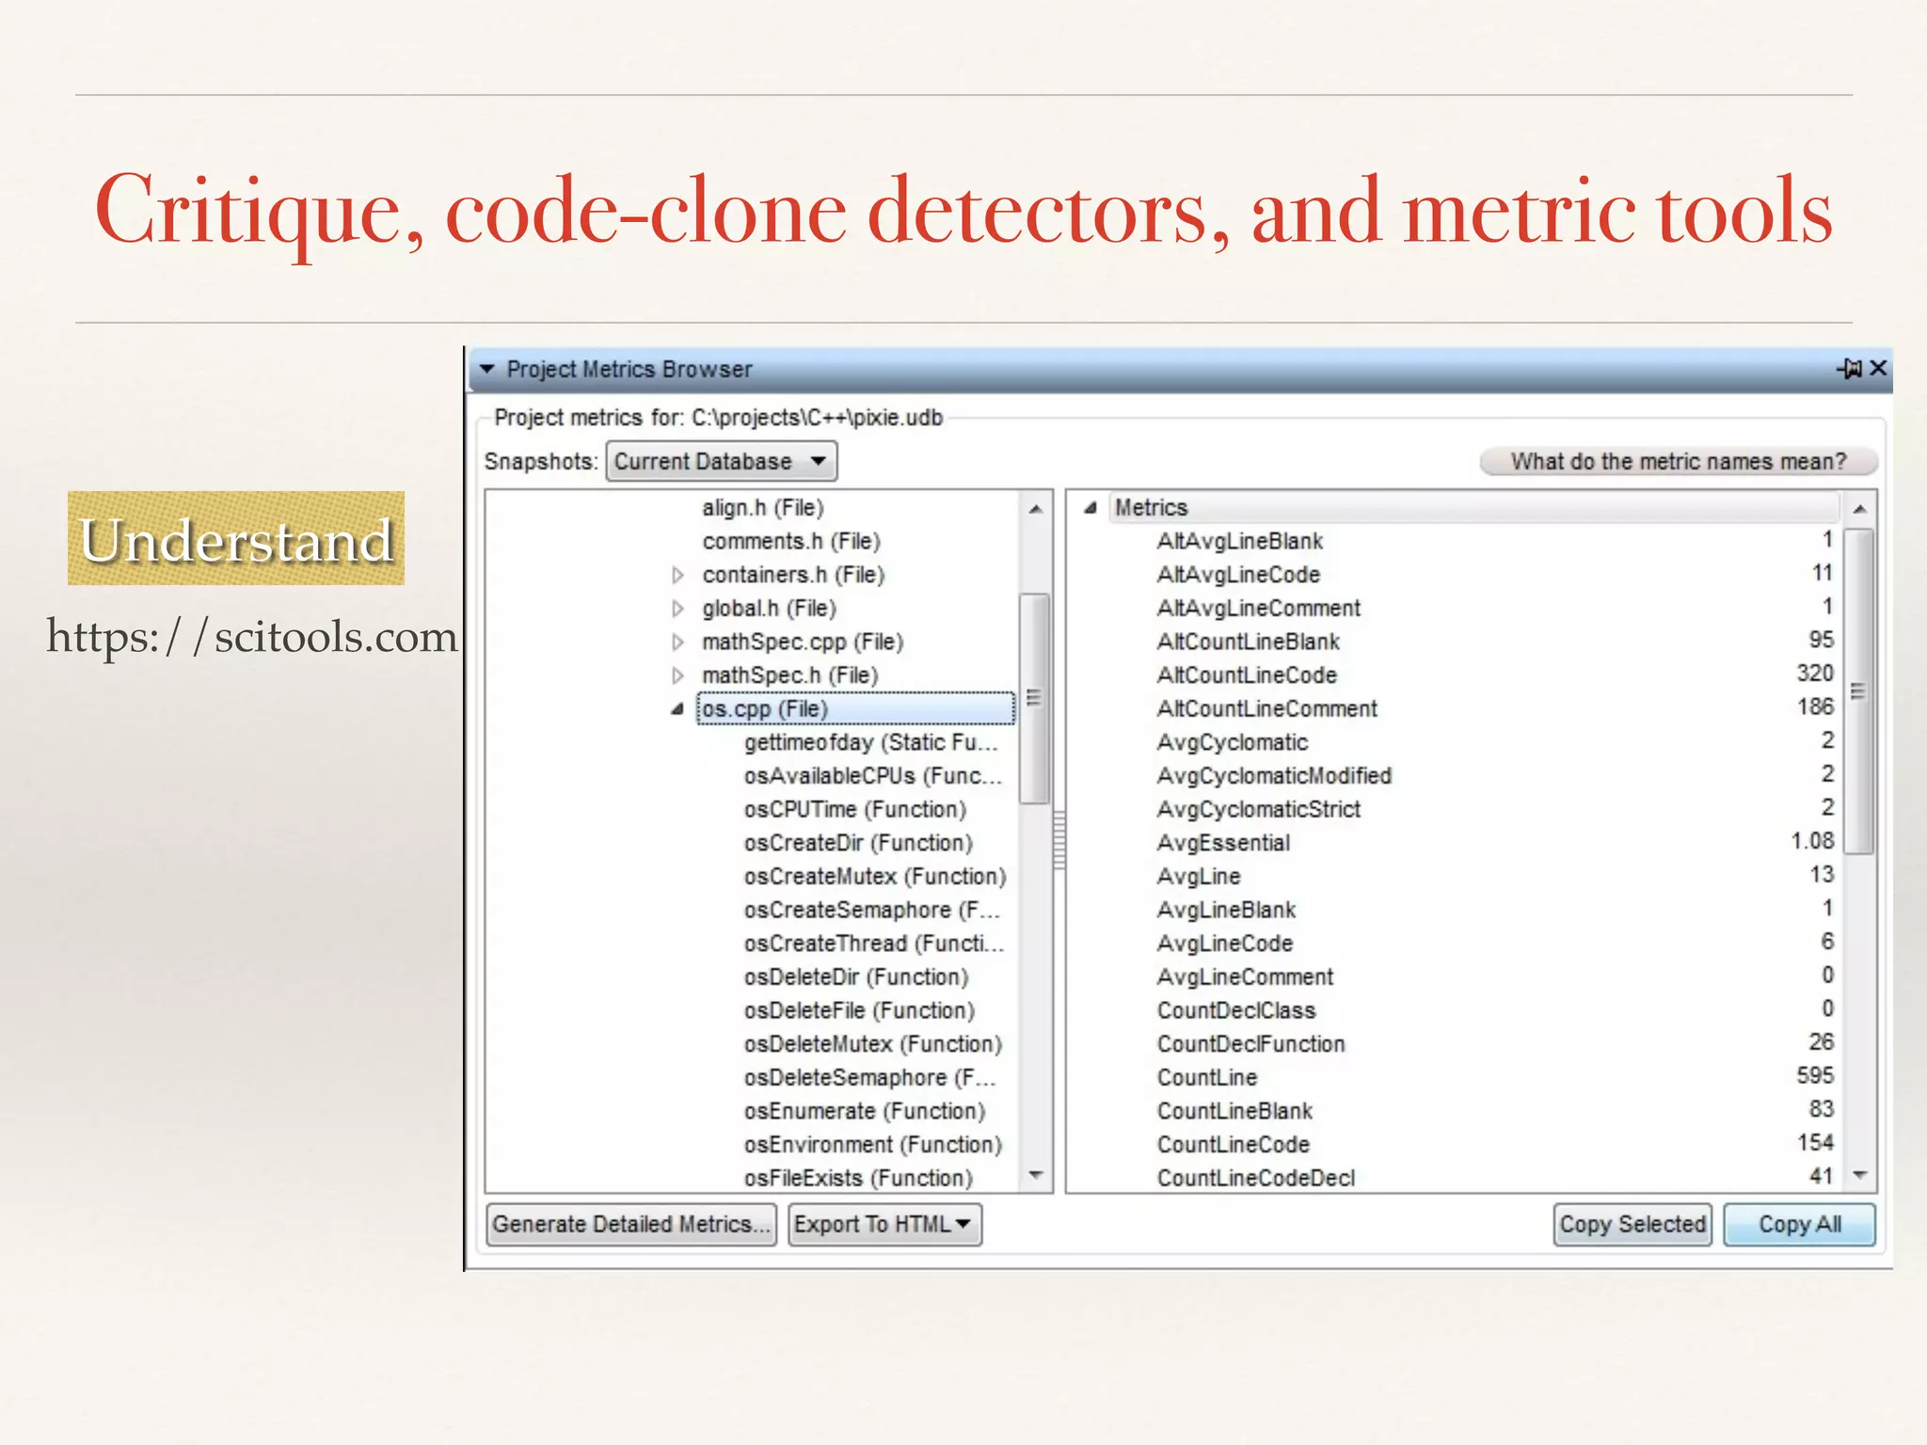Select osDeleteMutex (Function) row
Viewport: 1927px width, 1445px height.
873,1044
